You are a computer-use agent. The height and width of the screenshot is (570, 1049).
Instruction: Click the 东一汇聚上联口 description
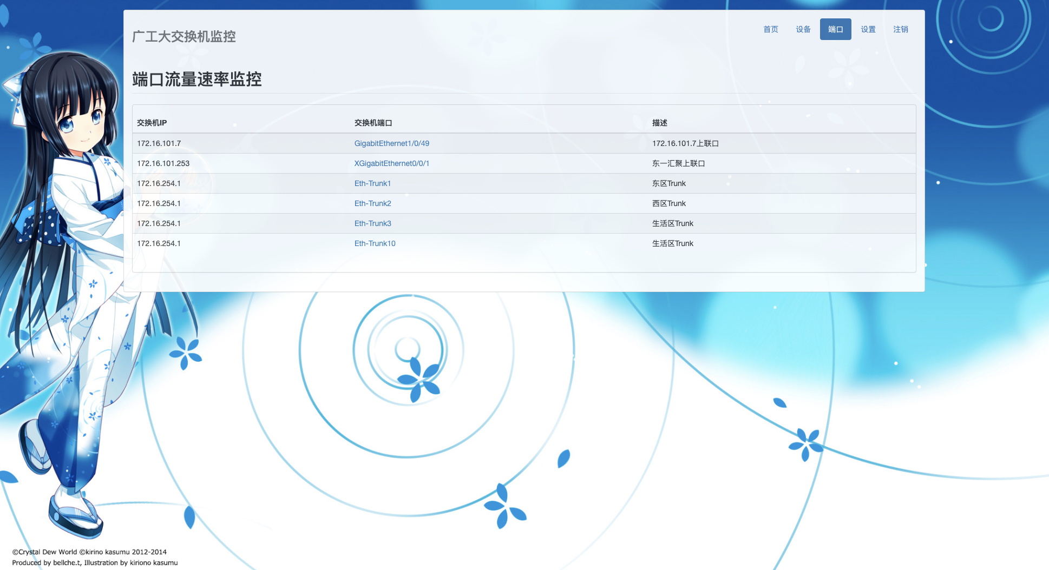(x=678, y=163)
